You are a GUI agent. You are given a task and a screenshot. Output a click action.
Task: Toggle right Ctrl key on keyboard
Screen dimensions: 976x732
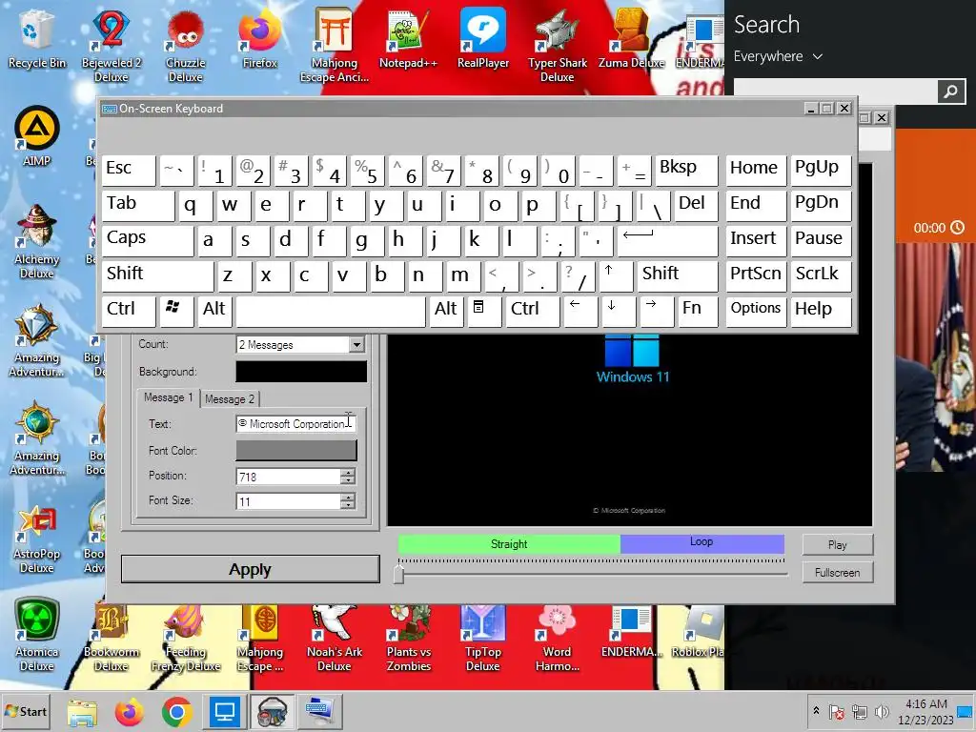click(533, 312)
